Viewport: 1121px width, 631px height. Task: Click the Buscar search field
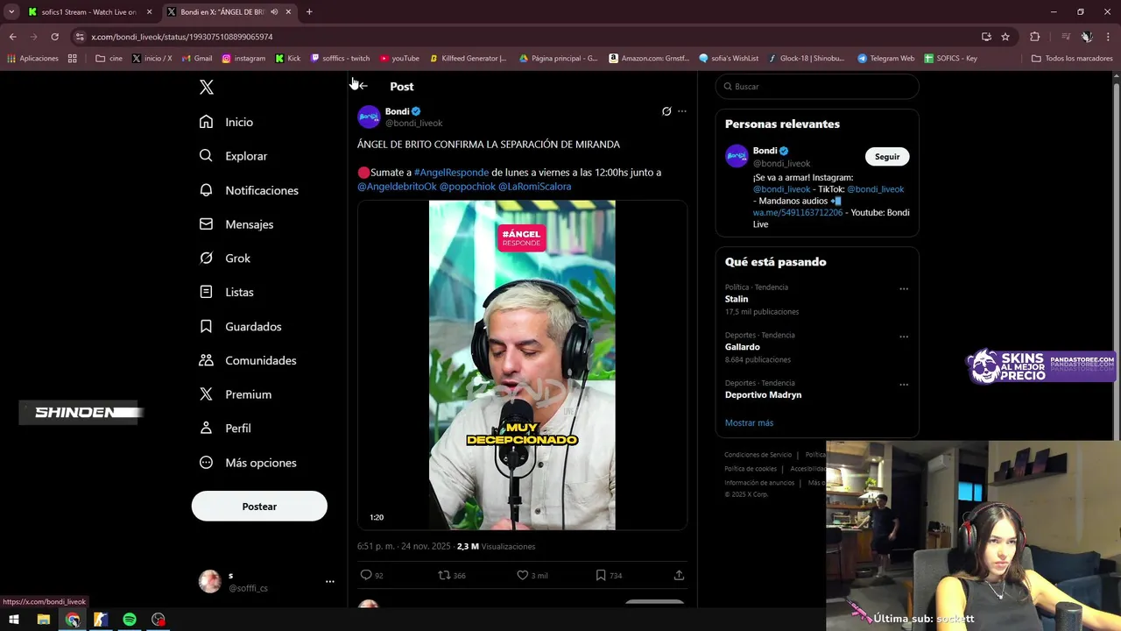click(x=817, y=87)
